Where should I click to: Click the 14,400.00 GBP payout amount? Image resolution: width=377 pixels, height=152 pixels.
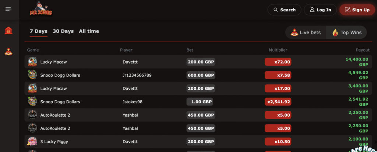357,62
